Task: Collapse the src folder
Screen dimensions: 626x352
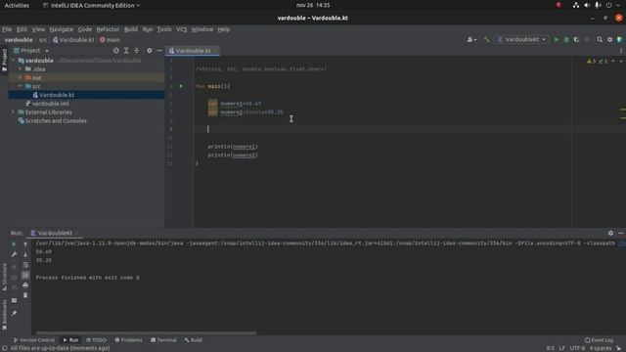Action: [x=20, y=86]
